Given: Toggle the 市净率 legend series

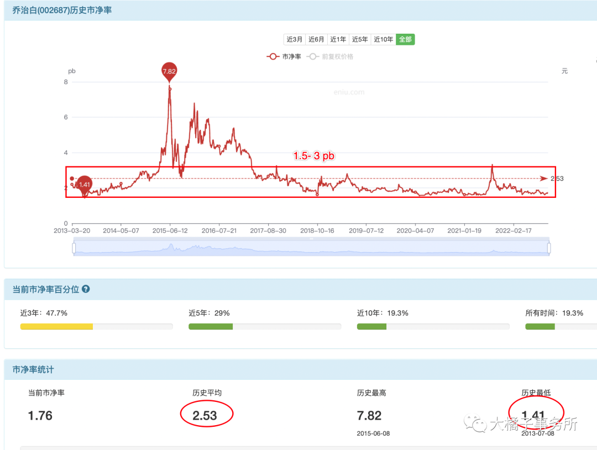Looking at the screenshot, I should point(284,56).
